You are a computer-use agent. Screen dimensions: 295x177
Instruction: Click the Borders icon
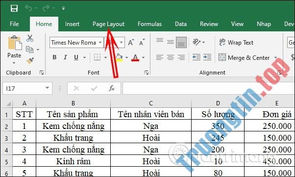pos(97,57)
